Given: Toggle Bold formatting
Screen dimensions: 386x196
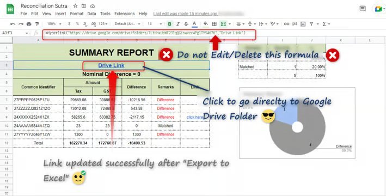Looking at the screenshot, I should click(170, 24).
